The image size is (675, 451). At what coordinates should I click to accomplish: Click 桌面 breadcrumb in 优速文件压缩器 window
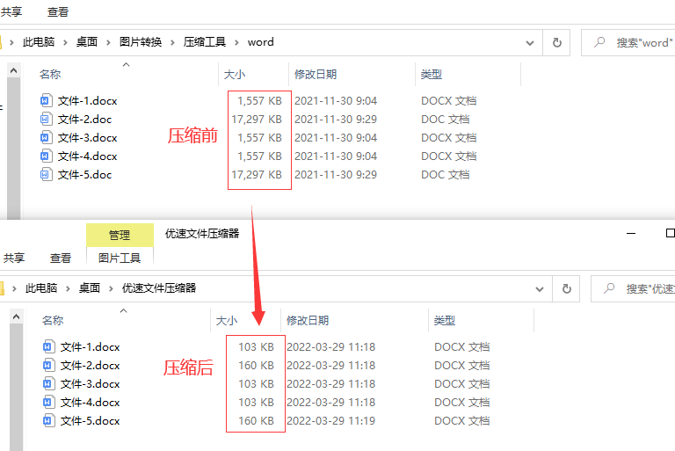click(90, 287)
